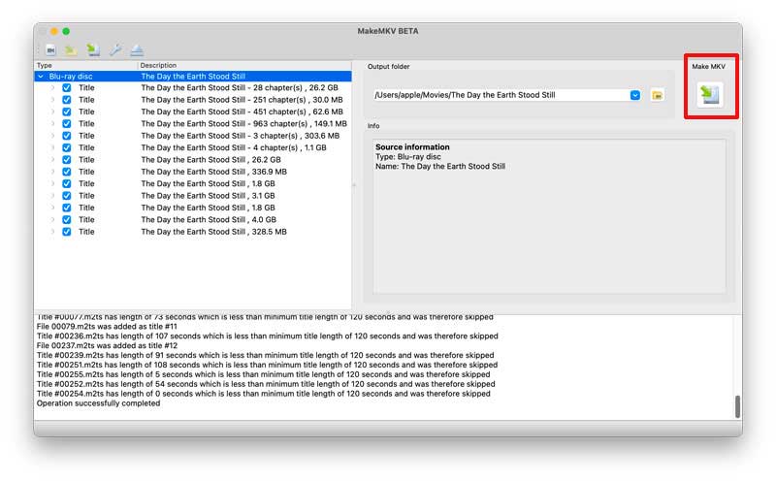Collapse the Blu-ray disc tree node
Screen dimensions: 776x481
tap(41, 76)
